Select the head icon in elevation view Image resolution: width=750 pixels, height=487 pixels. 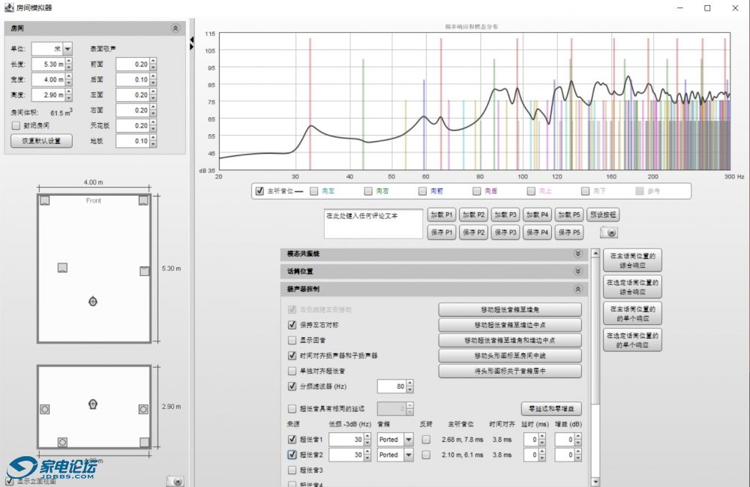[93, 404]
